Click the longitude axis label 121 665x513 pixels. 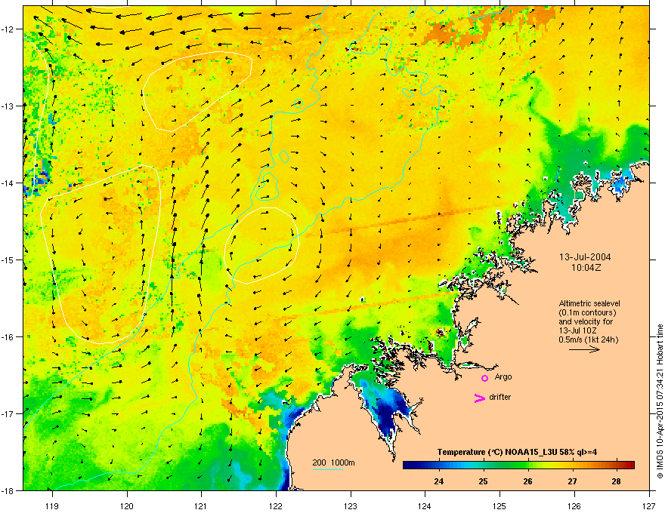(x=201, y=505)
